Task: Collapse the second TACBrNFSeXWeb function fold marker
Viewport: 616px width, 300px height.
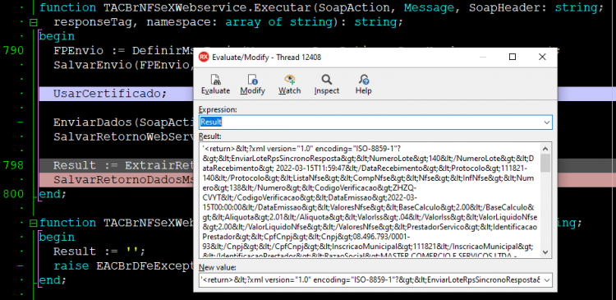Action: [34, 223]
